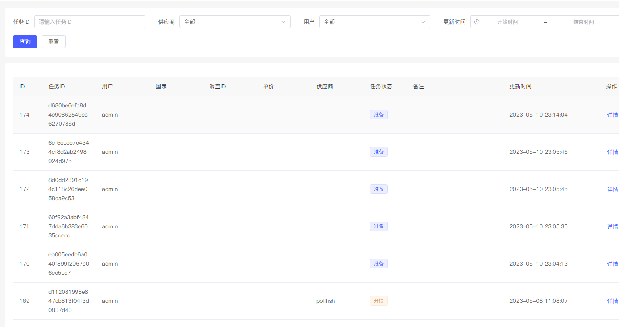Open 详情 for pollfish row 169
The image size is (619, 327).
coord(612,301)
